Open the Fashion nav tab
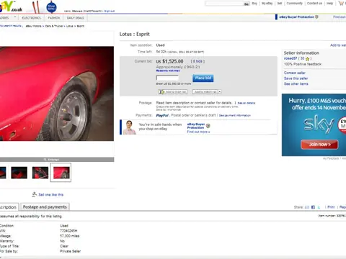The height and width of the screenshot is (259, 346). 54,18
